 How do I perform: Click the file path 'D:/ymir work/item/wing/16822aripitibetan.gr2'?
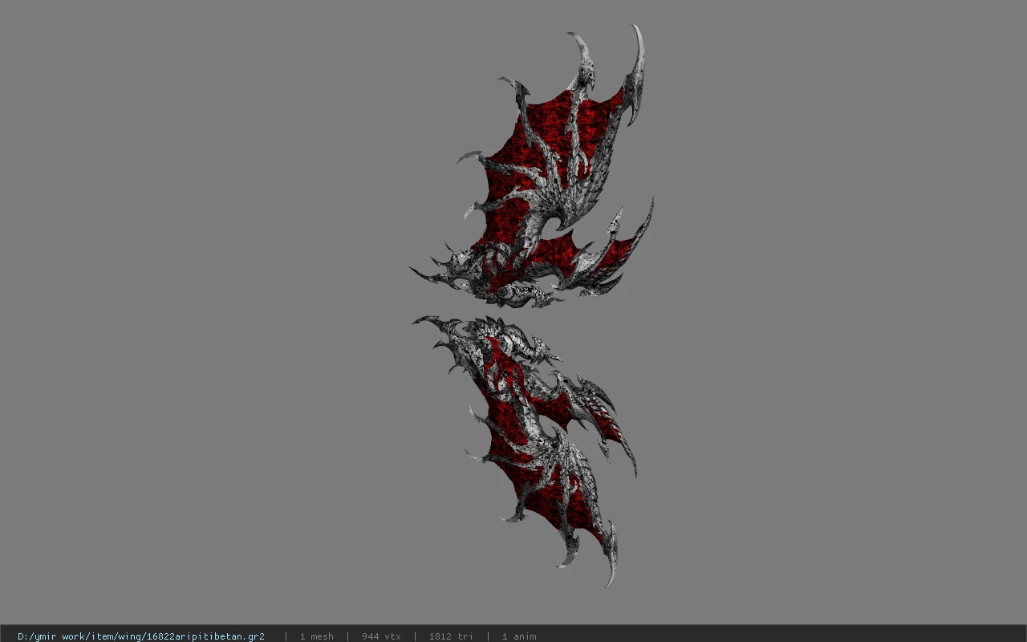[x=141, y=636]
